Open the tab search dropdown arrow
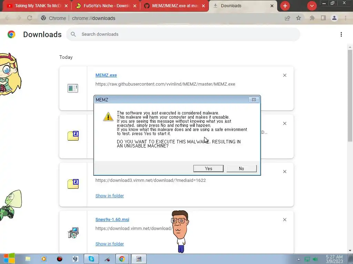353x264 pixels. point(312,6)
